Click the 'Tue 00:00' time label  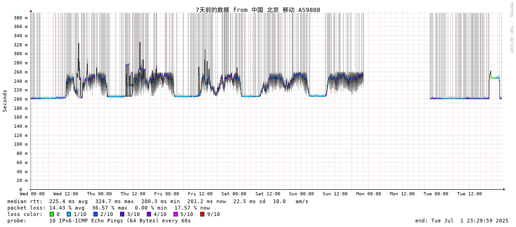pyautogui.click(x=436, y=194)
